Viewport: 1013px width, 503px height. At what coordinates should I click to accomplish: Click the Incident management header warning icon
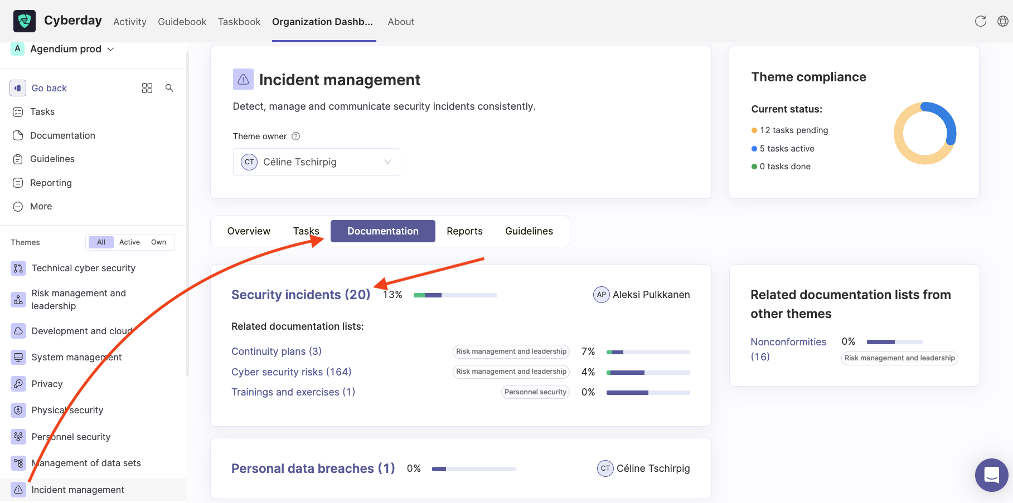243,80
